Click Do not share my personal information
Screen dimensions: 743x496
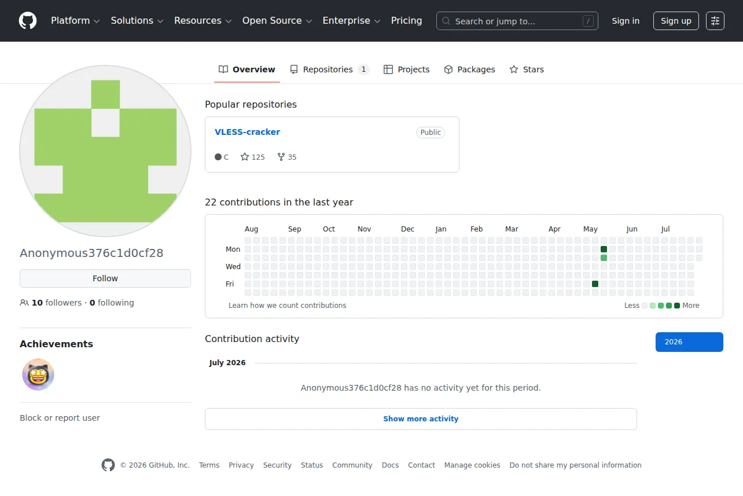(576, 465)
